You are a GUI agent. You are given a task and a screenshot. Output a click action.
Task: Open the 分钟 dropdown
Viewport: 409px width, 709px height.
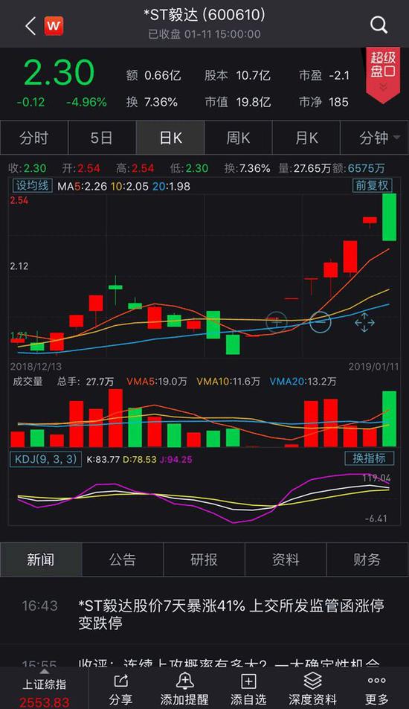(375, 138)
